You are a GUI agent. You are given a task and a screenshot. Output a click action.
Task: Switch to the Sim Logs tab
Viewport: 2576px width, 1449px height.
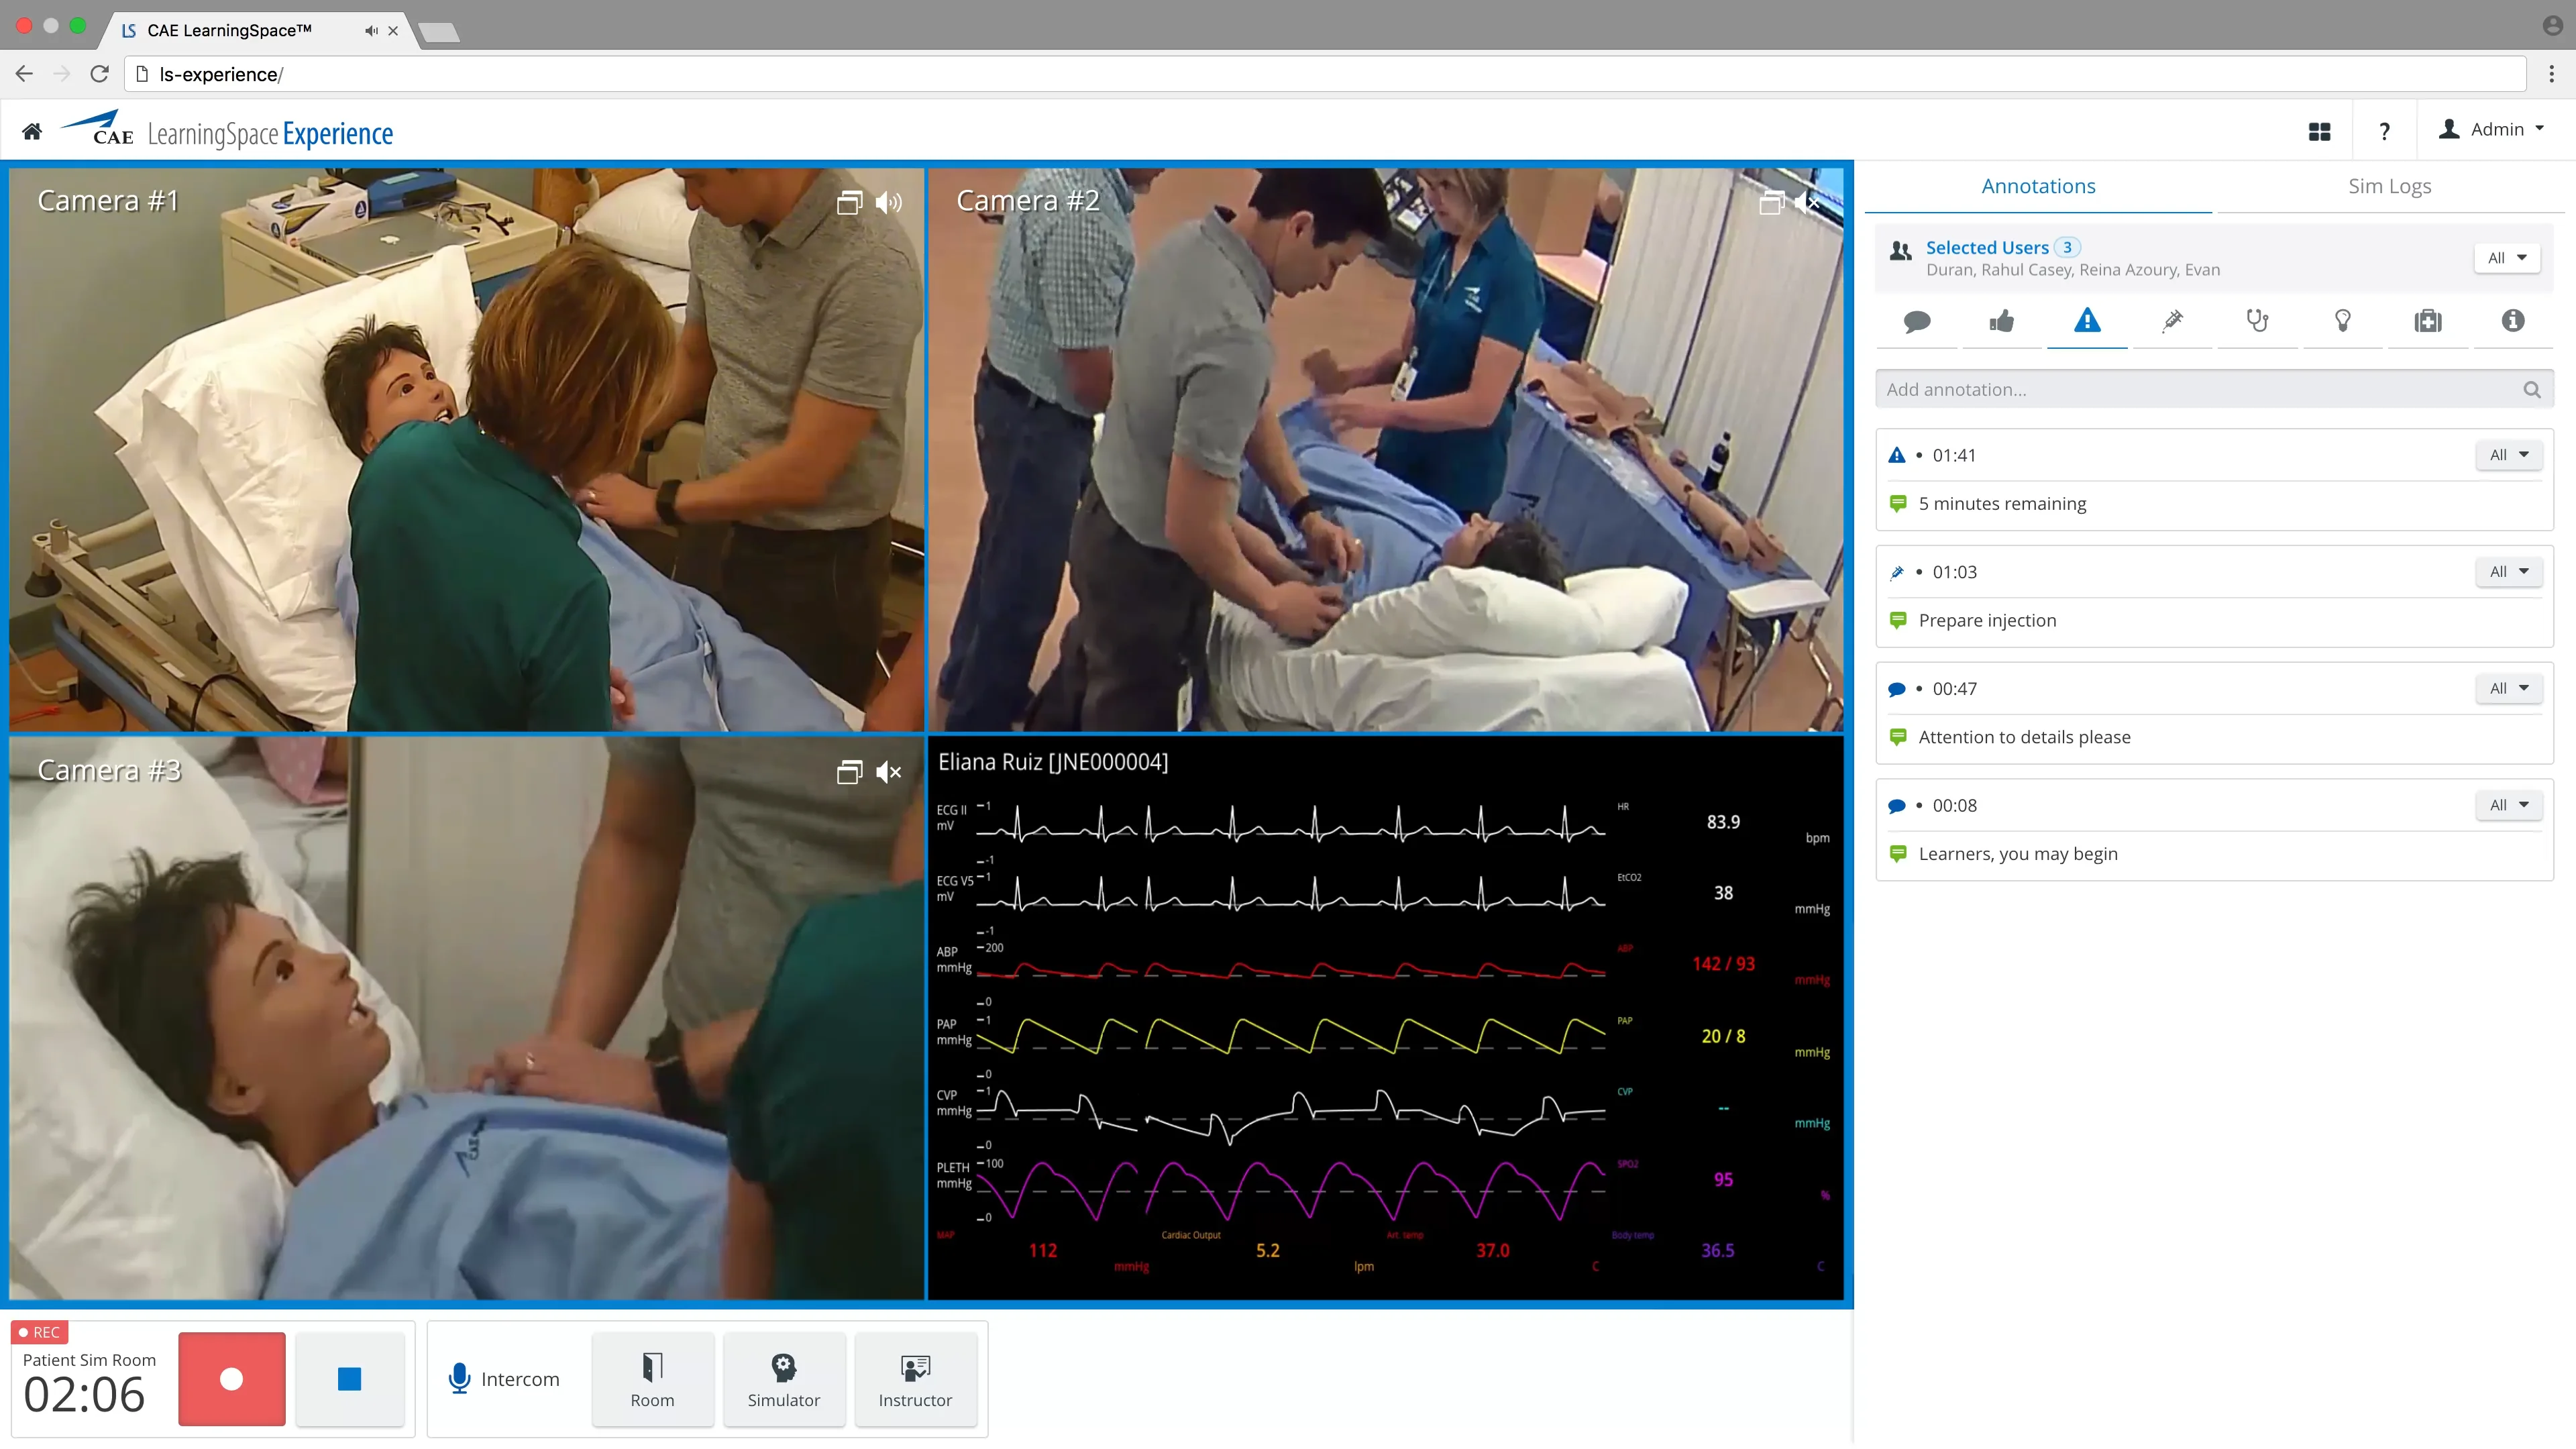[x=2390, y=187]
